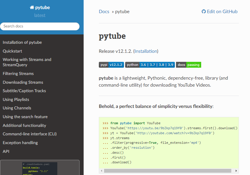
Task: Click 'from pytube import YouTube' code line
Action: pyautogui.click(x=132, y=123)
